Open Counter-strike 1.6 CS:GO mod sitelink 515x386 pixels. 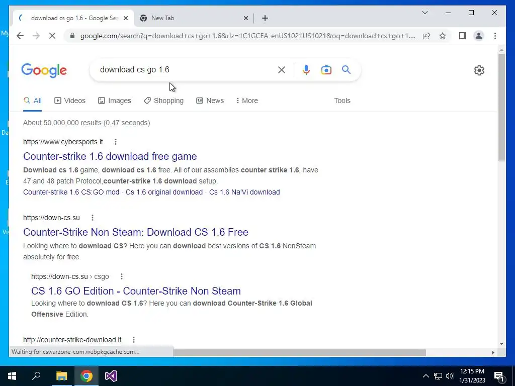tap(71, 192)
